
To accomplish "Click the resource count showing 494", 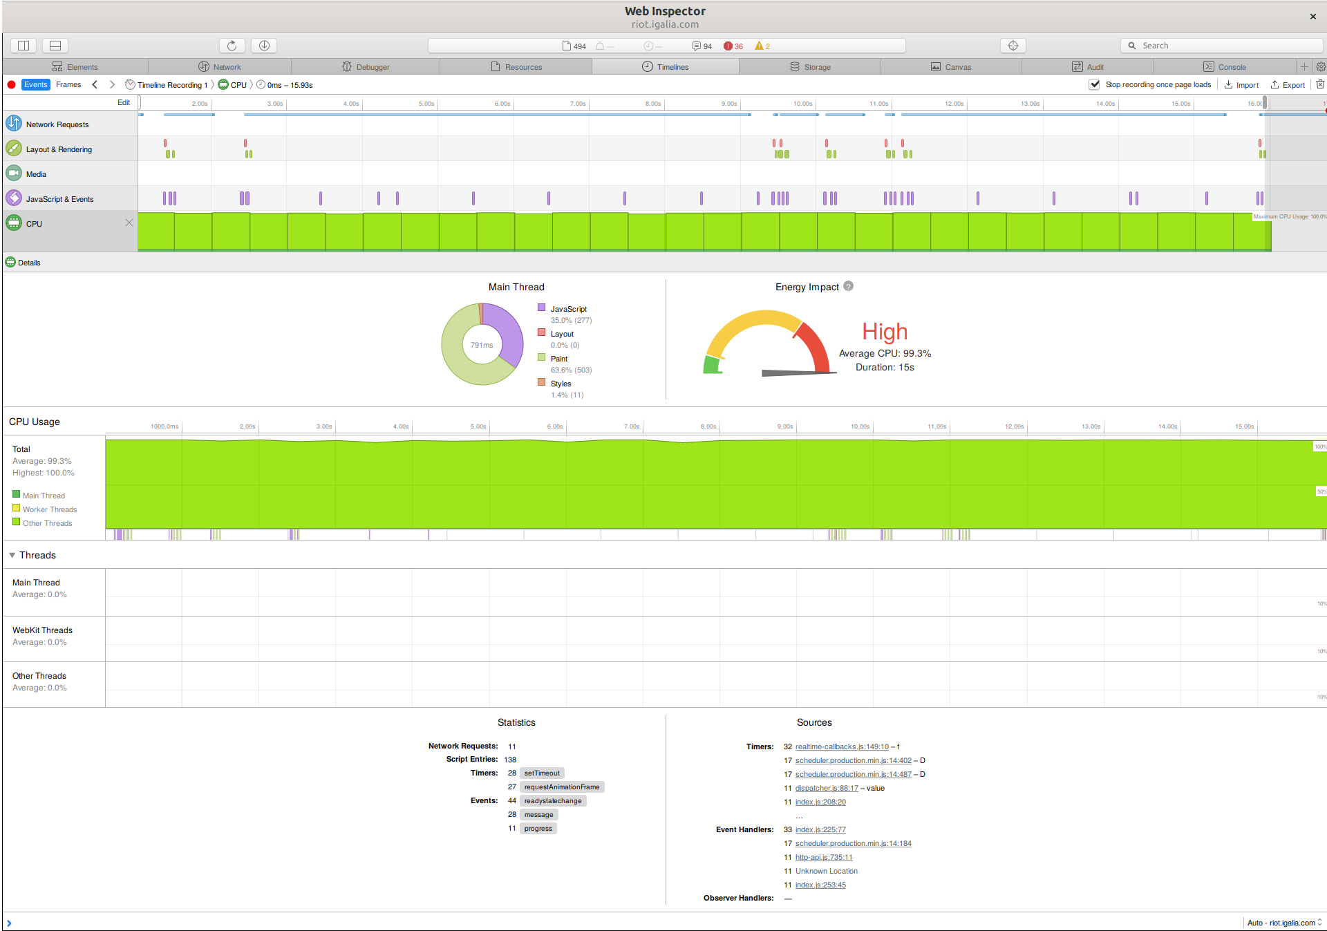I will tap(574, 46).
